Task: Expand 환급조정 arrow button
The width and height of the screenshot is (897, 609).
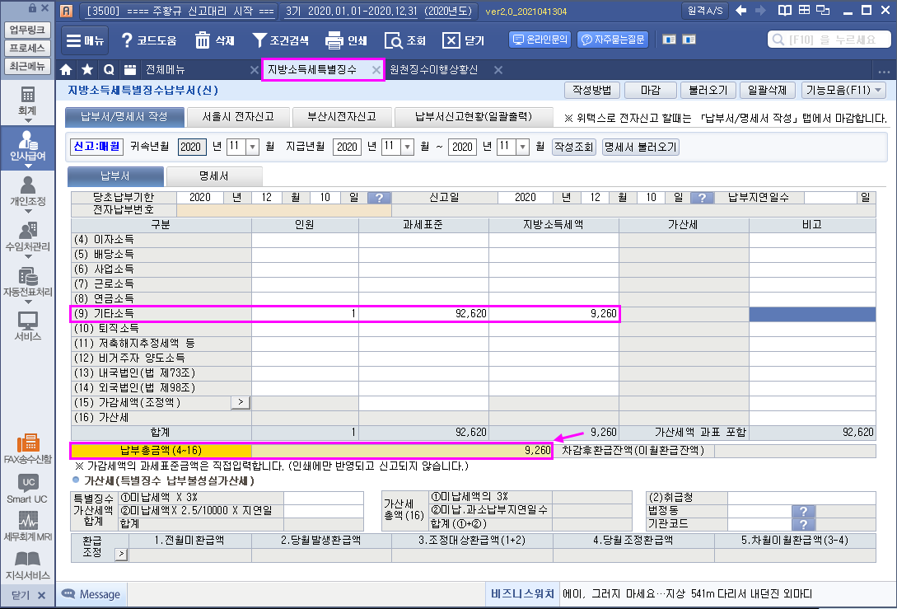Action: (121, 554)
